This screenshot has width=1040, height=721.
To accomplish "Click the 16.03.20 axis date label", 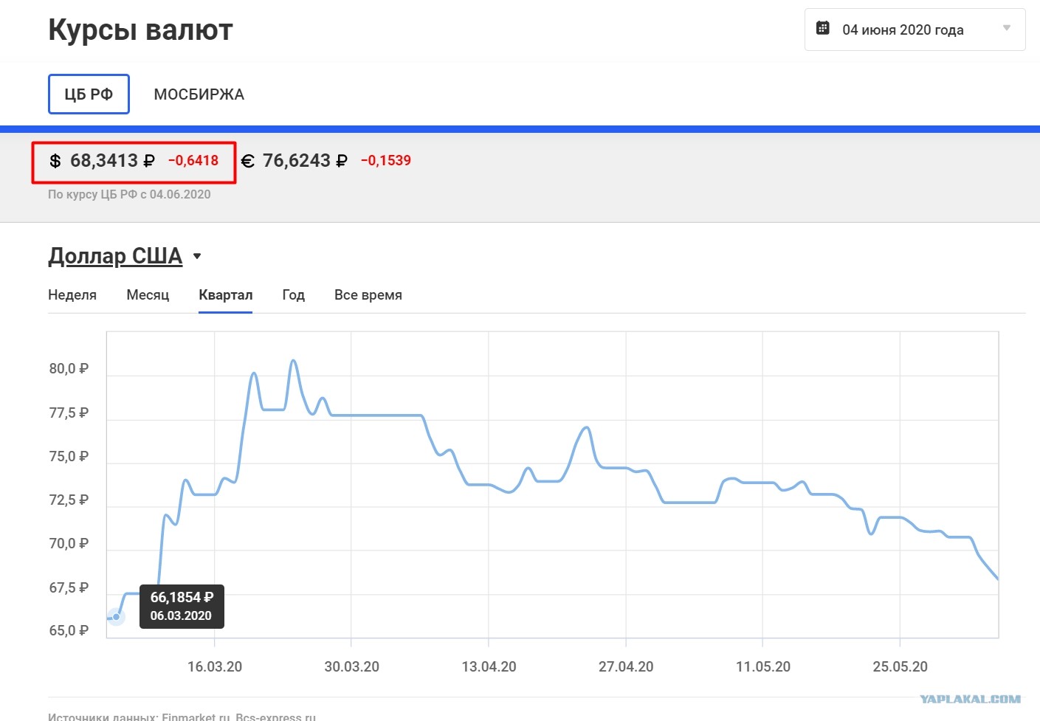I will click(x=215, y=667).
